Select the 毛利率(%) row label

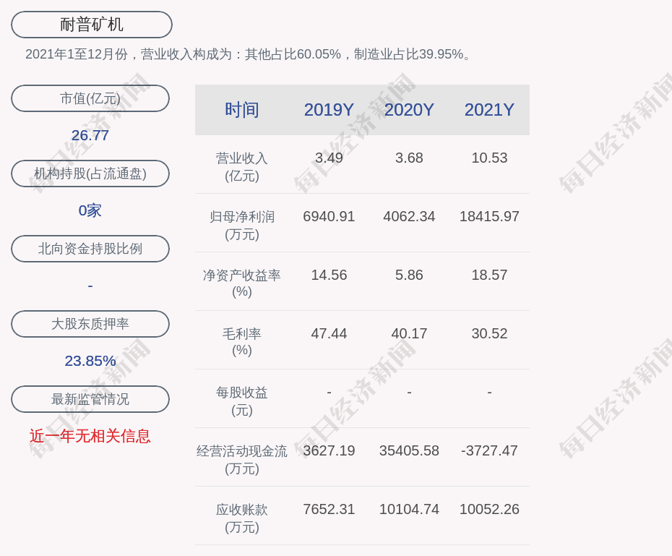[242, 342]
